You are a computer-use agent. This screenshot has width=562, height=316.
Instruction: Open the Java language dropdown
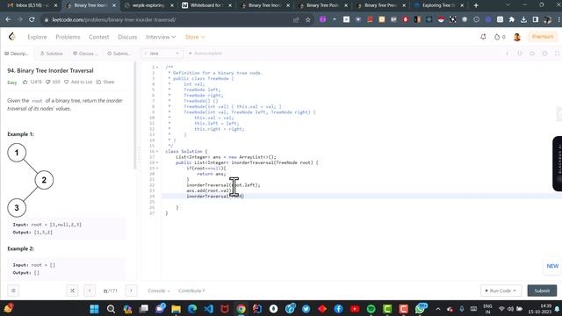tap(162, 54)
